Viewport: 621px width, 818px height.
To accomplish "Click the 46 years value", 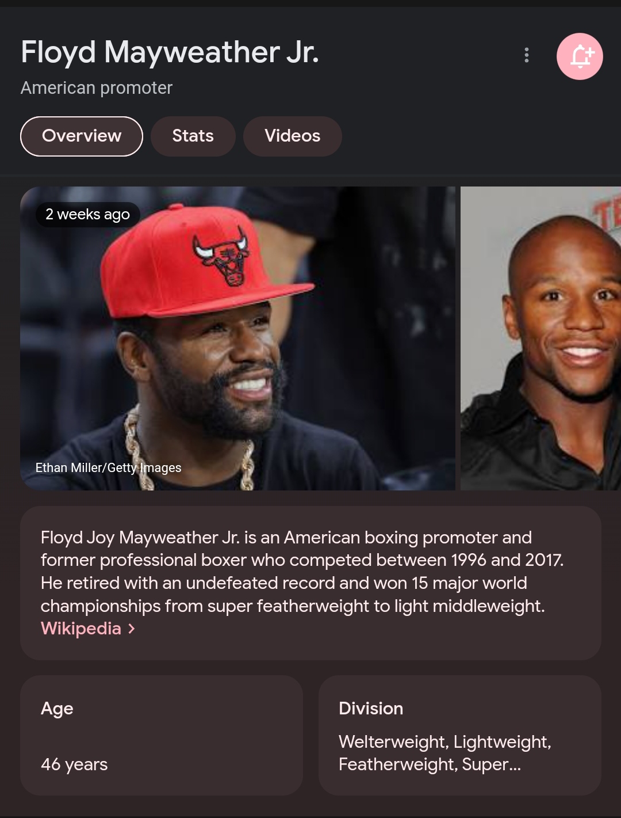I will (74, 764).
